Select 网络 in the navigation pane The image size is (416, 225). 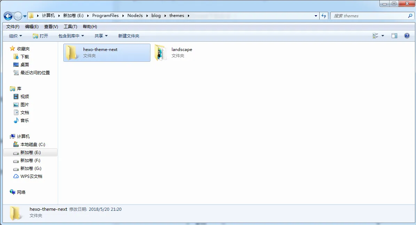pyautogui.click(x=21, y=192)
